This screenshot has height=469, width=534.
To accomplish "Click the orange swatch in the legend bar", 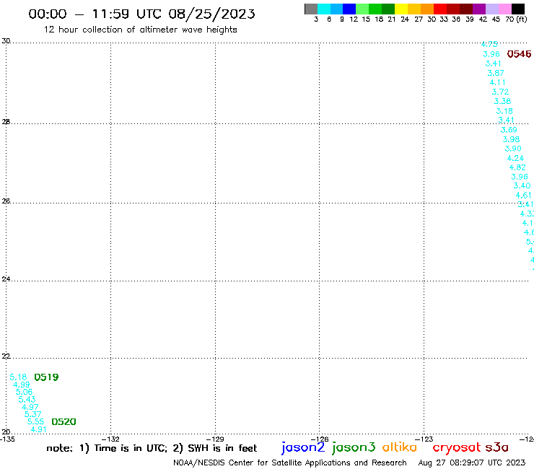I will 427,9.
